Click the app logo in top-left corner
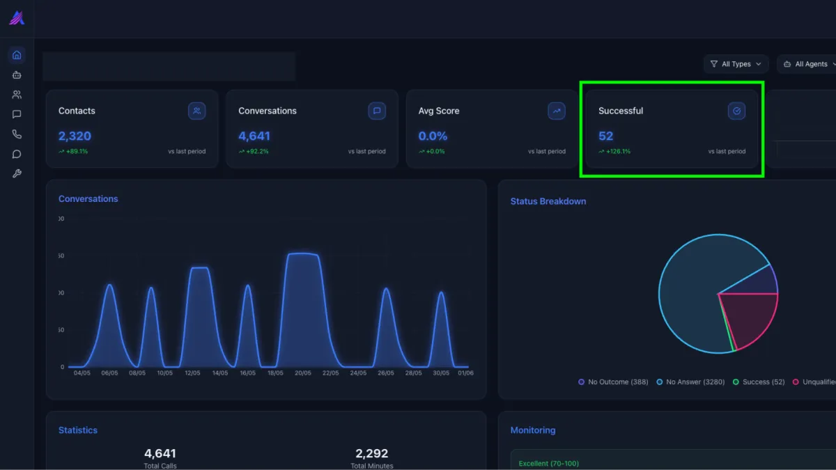The image size is (836, 470). [x=17, y=18]
